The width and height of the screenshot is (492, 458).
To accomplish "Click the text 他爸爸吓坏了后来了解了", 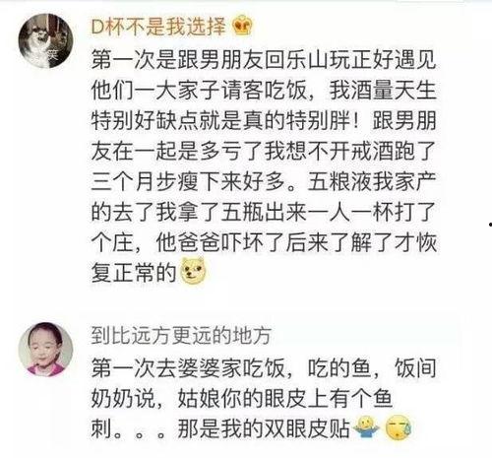I will tap(274, 242).
